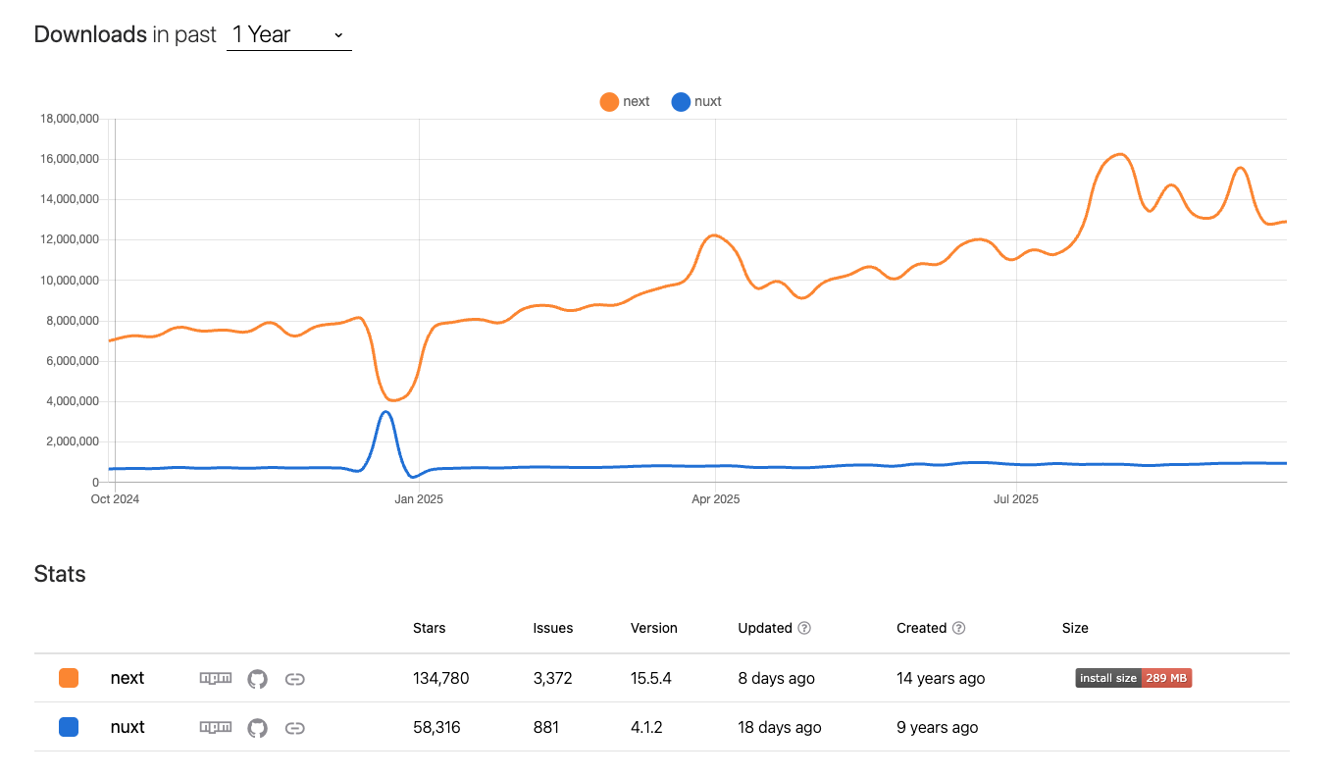The image size is (1332, 777).
Task: Open the 1 Year period dropdown
Action: point(288,35)
